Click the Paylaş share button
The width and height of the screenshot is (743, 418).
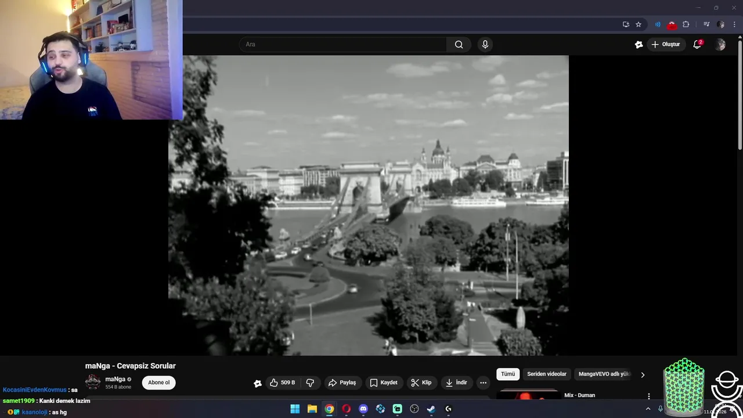coord(342,383)
